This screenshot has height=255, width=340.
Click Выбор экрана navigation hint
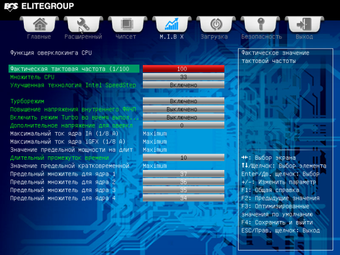(269, 158)
